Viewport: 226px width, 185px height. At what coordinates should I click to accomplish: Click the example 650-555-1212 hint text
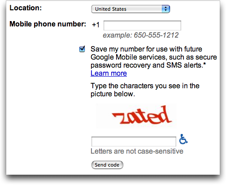(141, 35)
